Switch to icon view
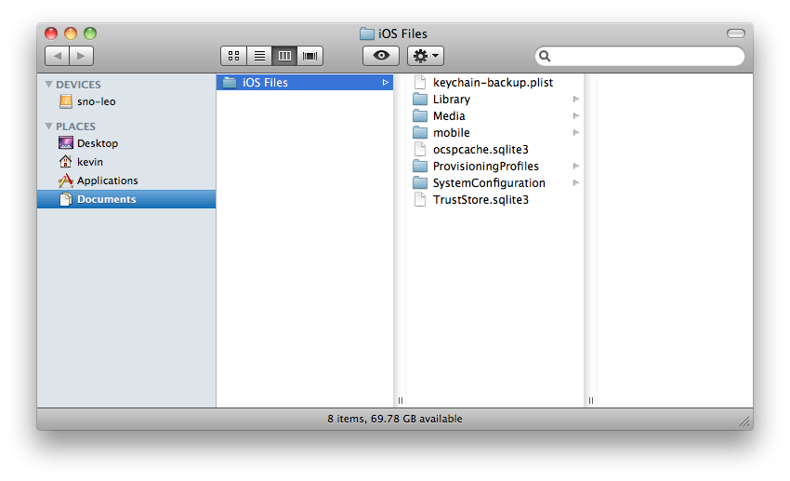Screen dimensions: 790x481 click(x=234, y=56)
